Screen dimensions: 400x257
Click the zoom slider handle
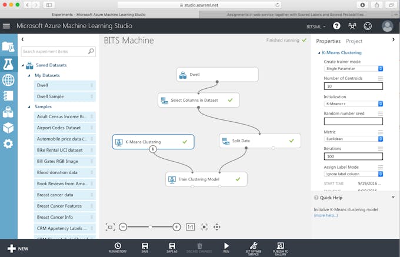[150, 227]
